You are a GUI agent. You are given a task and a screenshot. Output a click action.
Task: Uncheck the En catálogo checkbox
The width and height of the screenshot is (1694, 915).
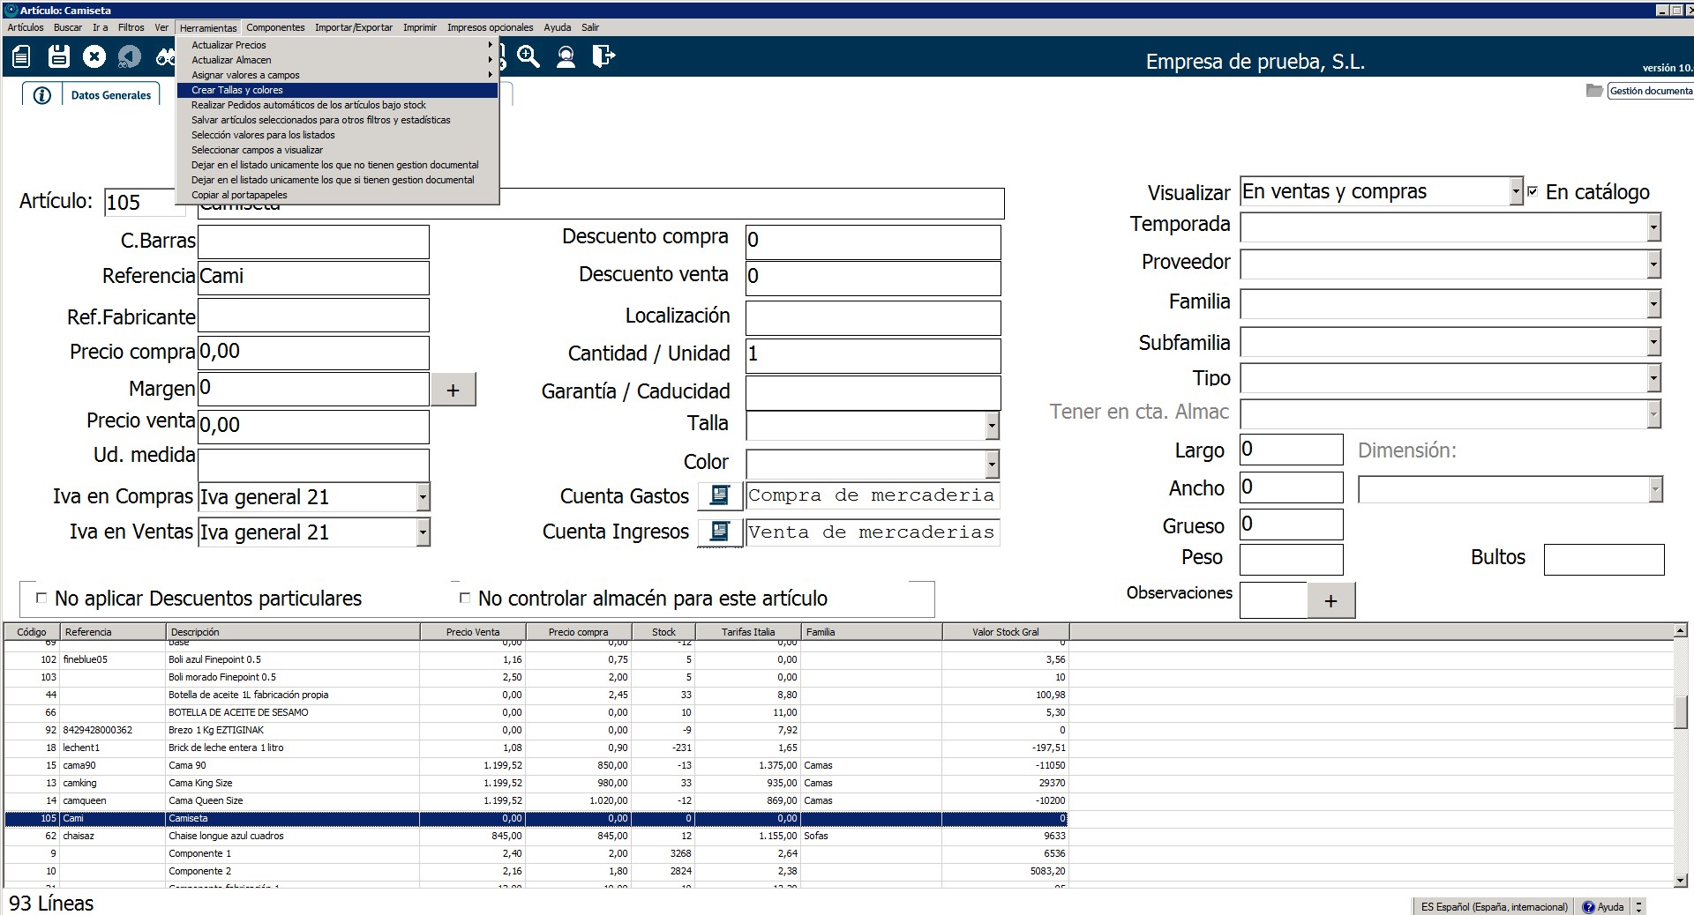point(1533,191)
